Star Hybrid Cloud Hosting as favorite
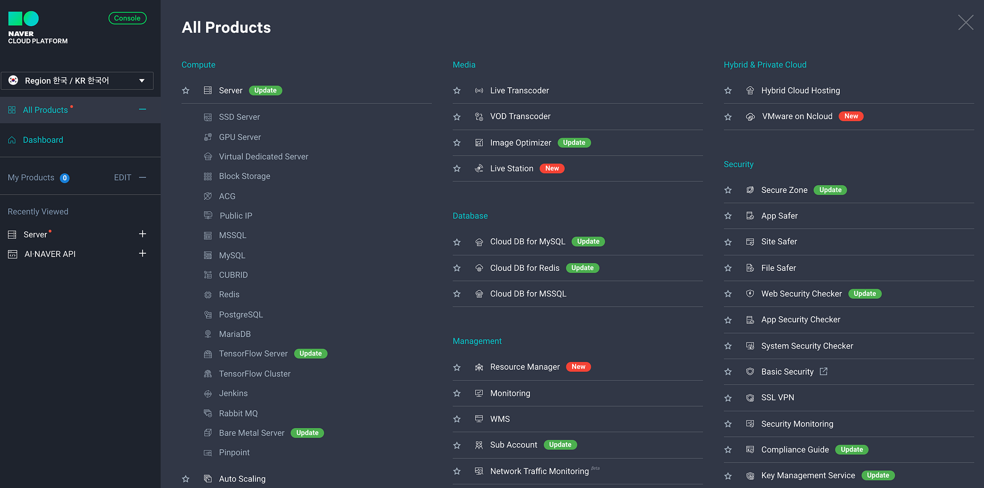The height and width of the screenshot is (488, 984). [728, 91]
